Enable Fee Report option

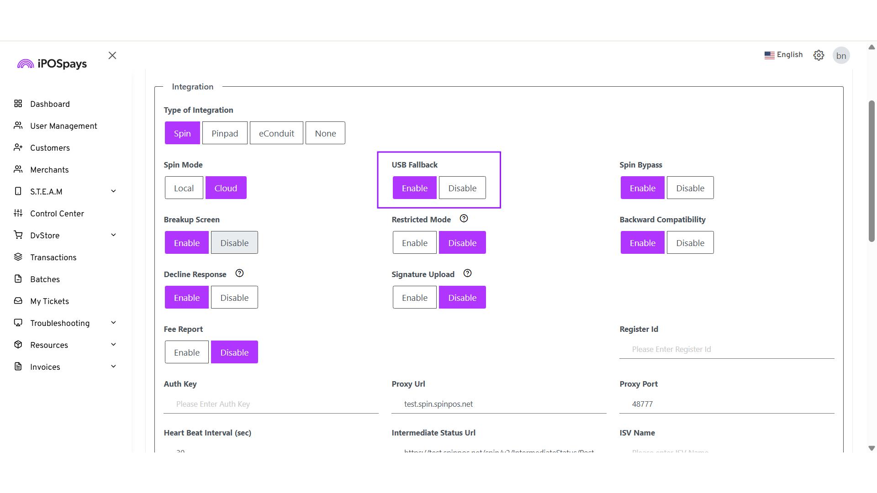pyautogui.click(x=186, y=352)
